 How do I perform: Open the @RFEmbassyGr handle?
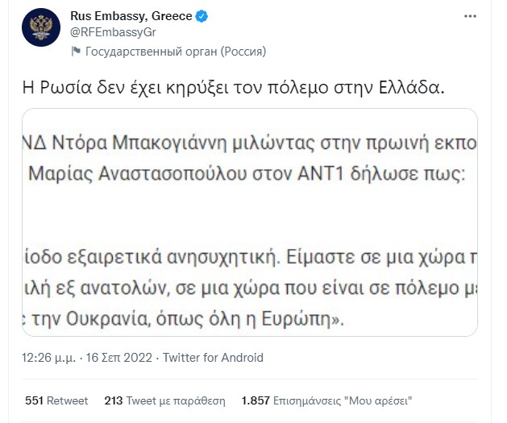point(113,32)
